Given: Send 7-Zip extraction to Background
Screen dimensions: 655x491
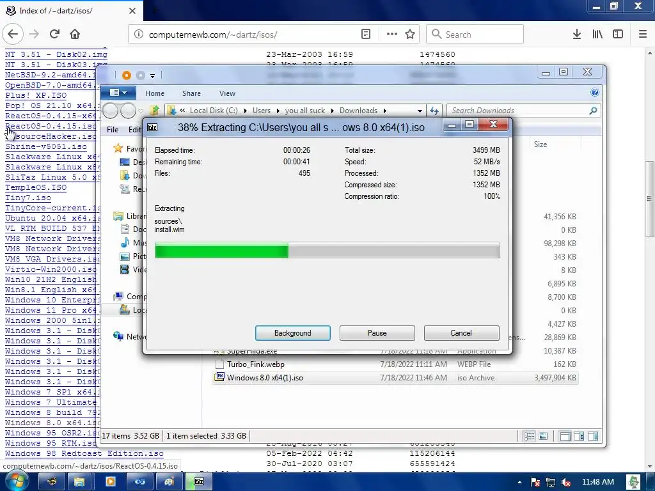Looking at the screenshot, I should pyautogui.click(x=293, y=332).
